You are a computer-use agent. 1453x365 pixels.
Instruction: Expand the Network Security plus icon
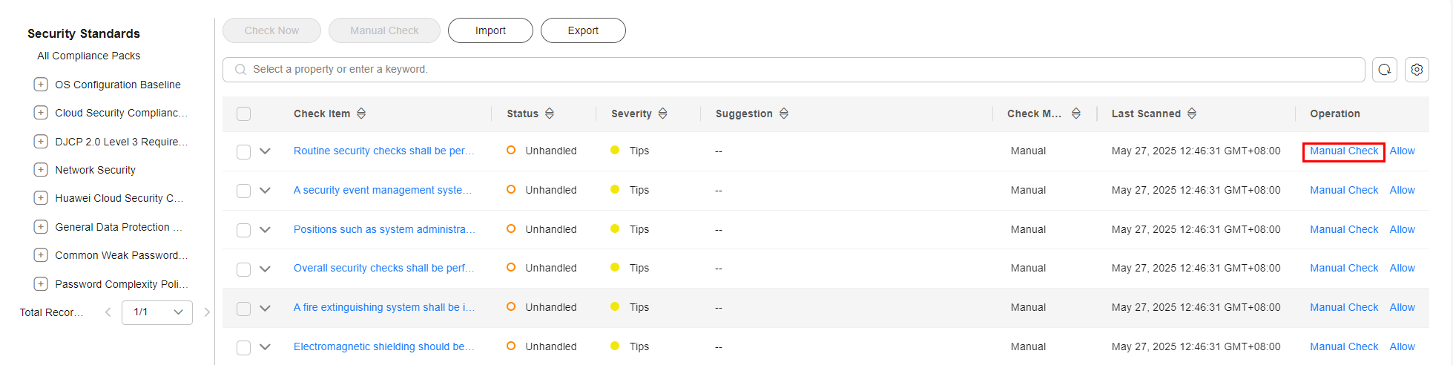[41, 170]
